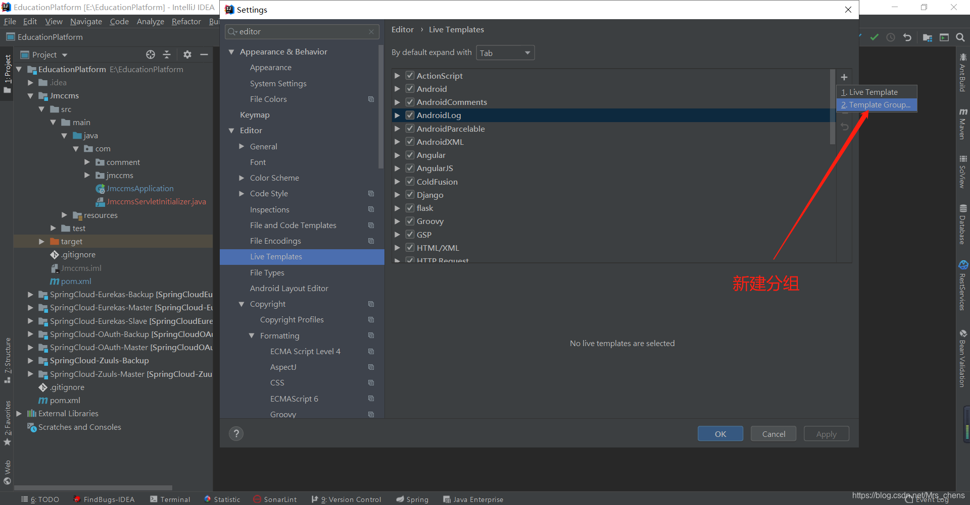Viewport: 970px width, 505px height.
Task: Toggle the AndroidParcelable checkbox
Action: 410,129
